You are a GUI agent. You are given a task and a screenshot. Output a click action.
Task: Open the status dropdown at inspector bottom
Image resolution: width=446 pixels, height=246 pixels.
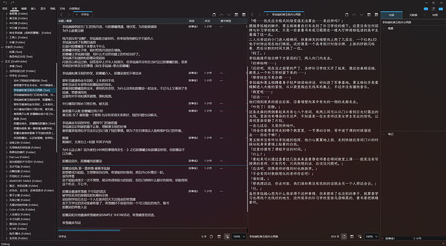click(429, 238)
